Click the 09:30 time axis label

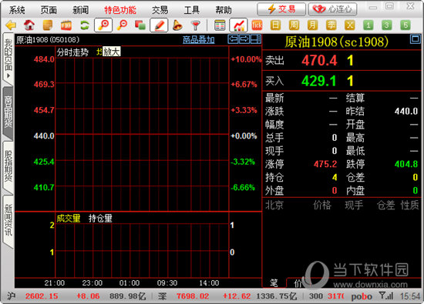coord(167,283)
